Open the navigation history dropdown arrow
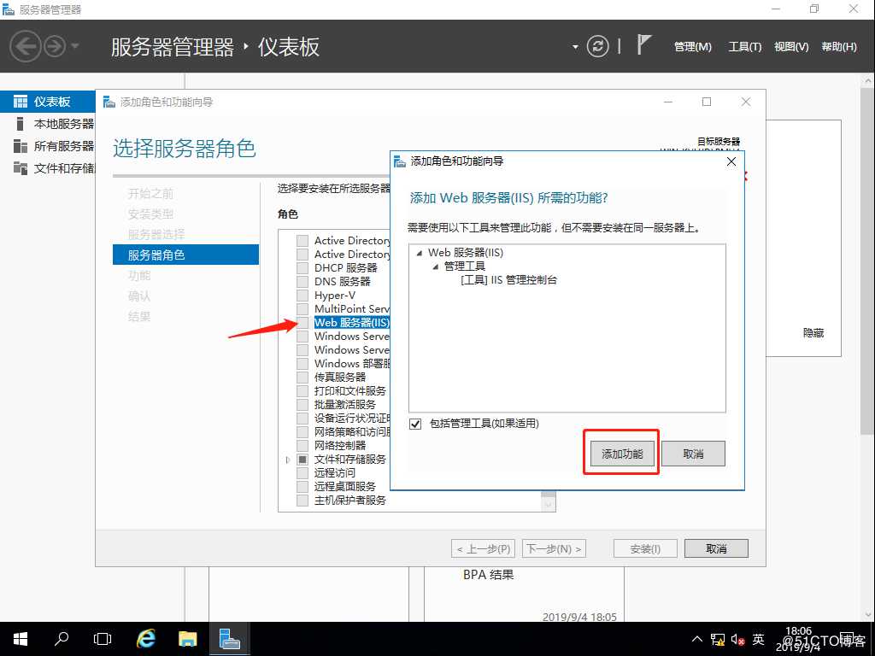This screenshot has height=656, width=875. point(75,46)
